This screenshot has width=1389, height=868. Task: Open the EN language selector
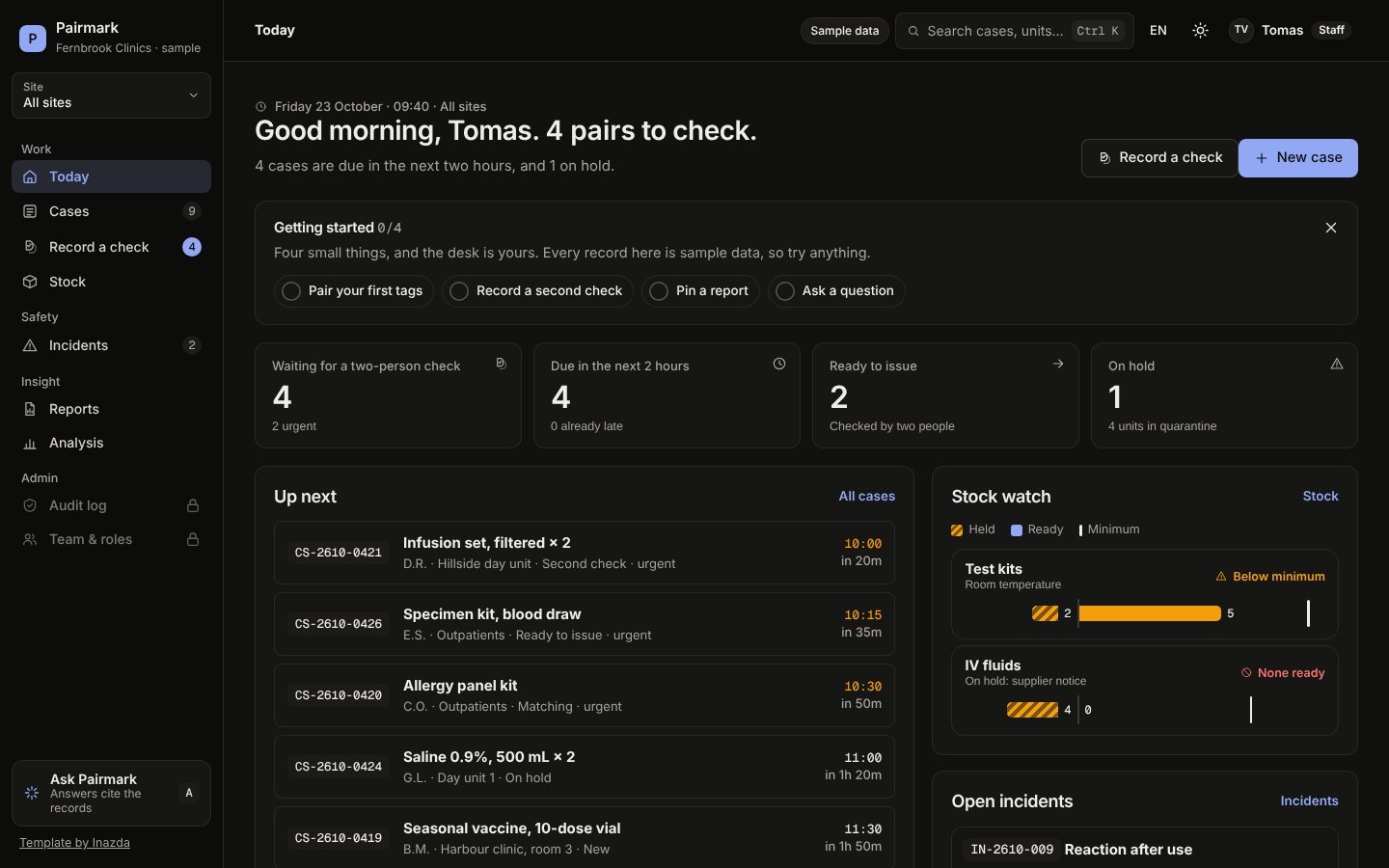[x=1158, y=31]
